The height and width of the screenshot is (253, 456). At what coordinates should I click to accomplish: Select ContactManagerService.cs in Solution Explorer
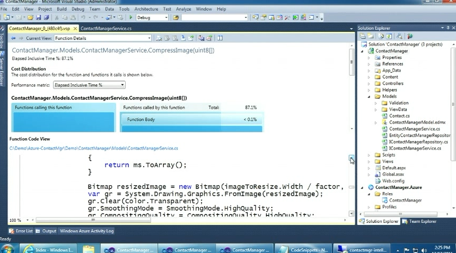point(415,129)
